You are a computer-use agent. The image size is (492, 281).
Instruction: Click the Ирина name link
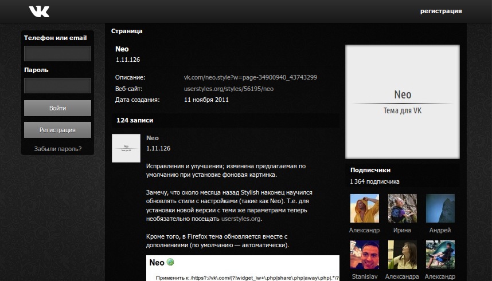(x=402, y=230)
